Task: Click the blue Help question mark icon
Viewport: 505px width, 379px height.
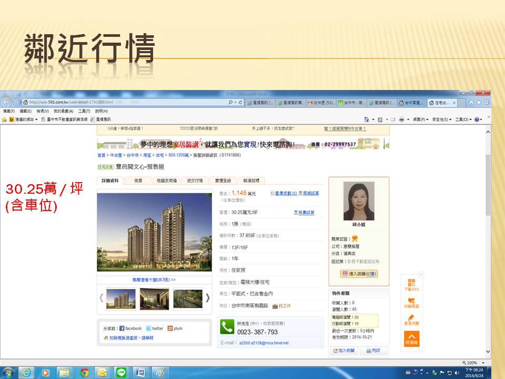Action: pos(477,119)
